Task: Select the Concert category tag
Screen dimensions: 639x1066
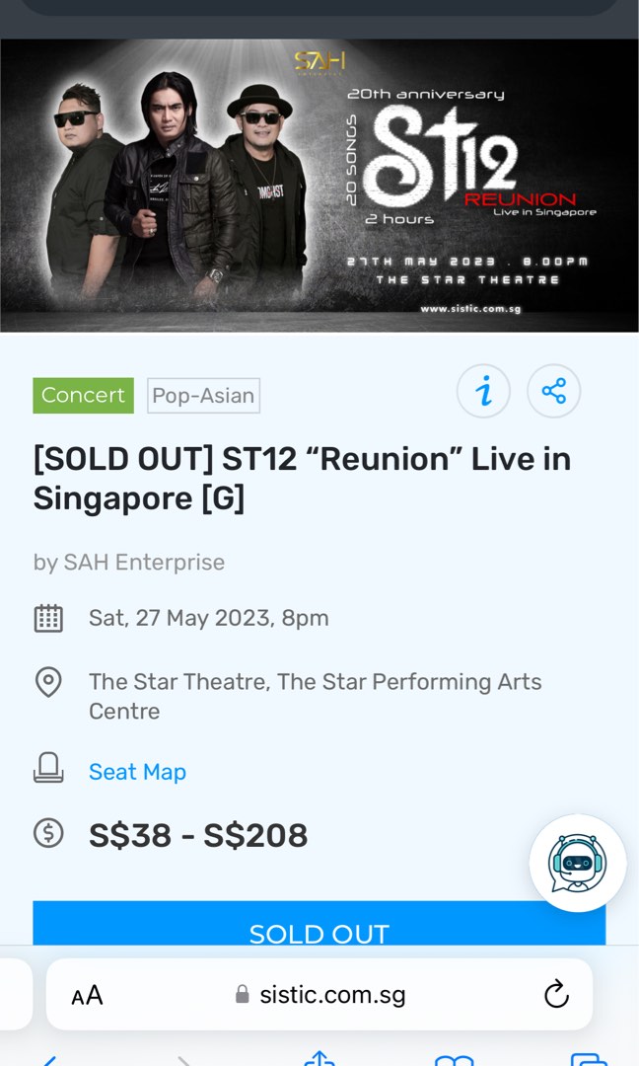Action: coord(83,395)
